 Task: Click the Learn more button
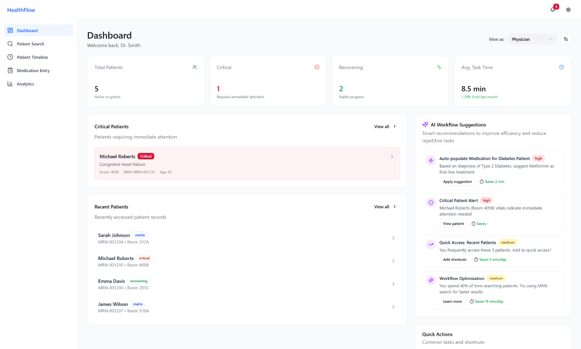point(453,301)
